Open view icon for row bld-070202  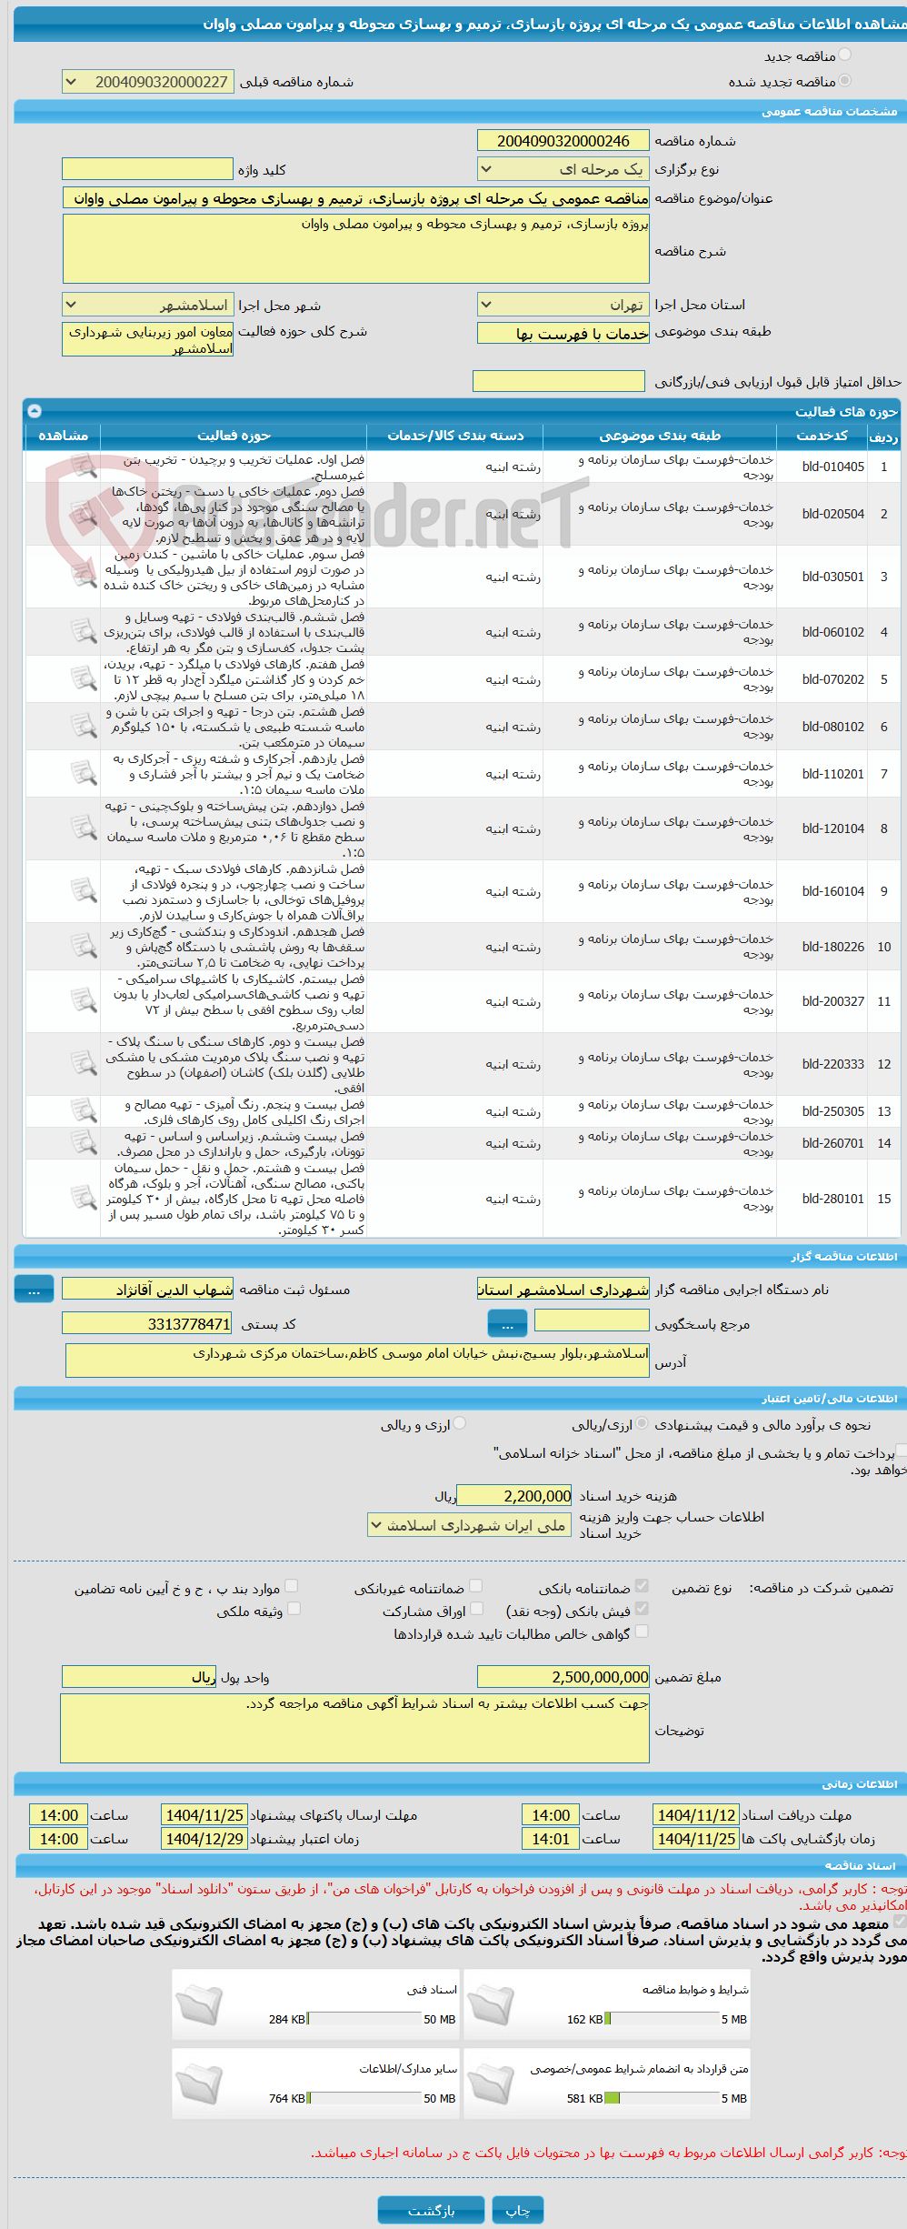pyautogui.click(x=84, y=678)
